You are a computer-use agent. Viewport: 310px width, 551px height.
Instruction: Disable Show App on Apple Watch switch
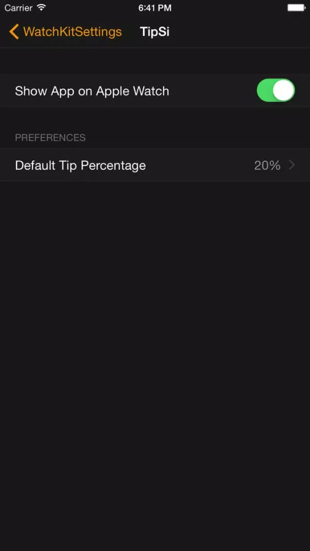pyautogui.click(x=276, y=90)
